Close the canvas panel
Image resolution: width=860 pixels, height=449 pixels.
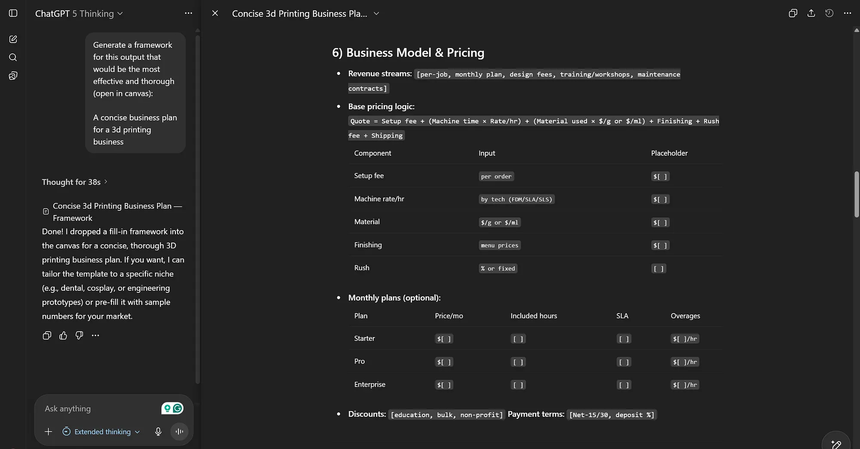(x=215, y=13)
